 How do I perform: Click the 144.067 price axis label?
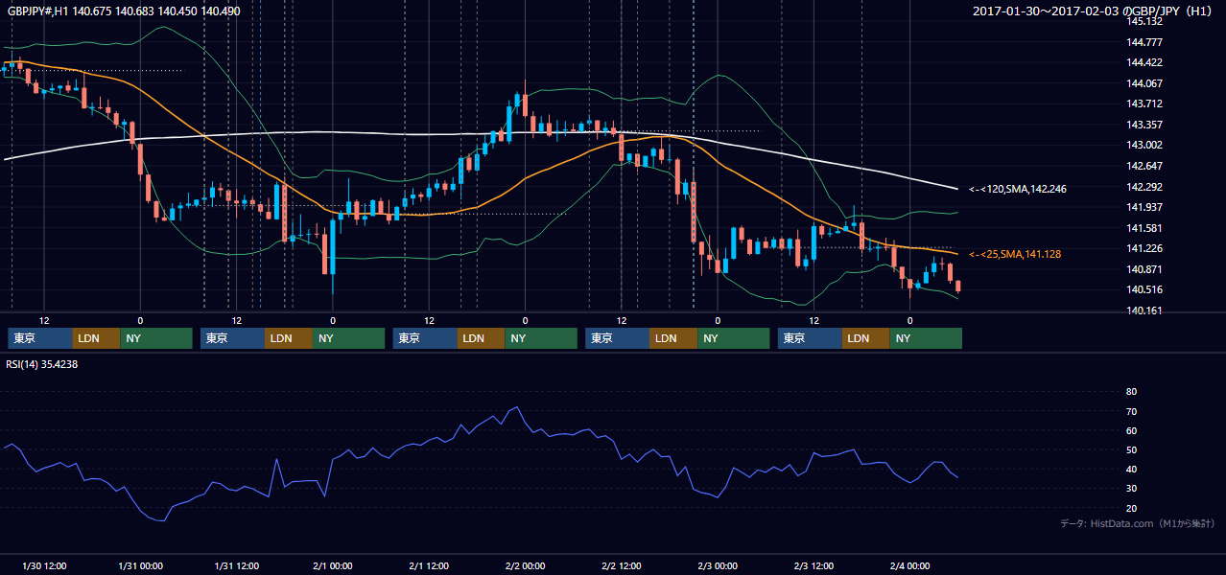(x=1146, y=83)
